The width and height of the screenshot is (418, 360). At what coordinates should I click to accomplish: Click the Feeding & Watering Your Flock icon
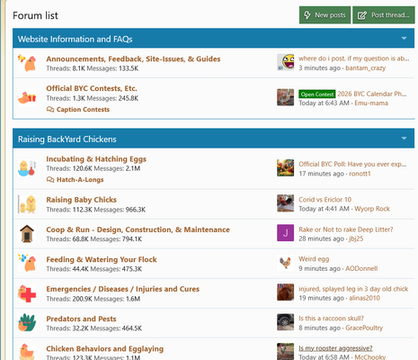click(x=27, y=263)
